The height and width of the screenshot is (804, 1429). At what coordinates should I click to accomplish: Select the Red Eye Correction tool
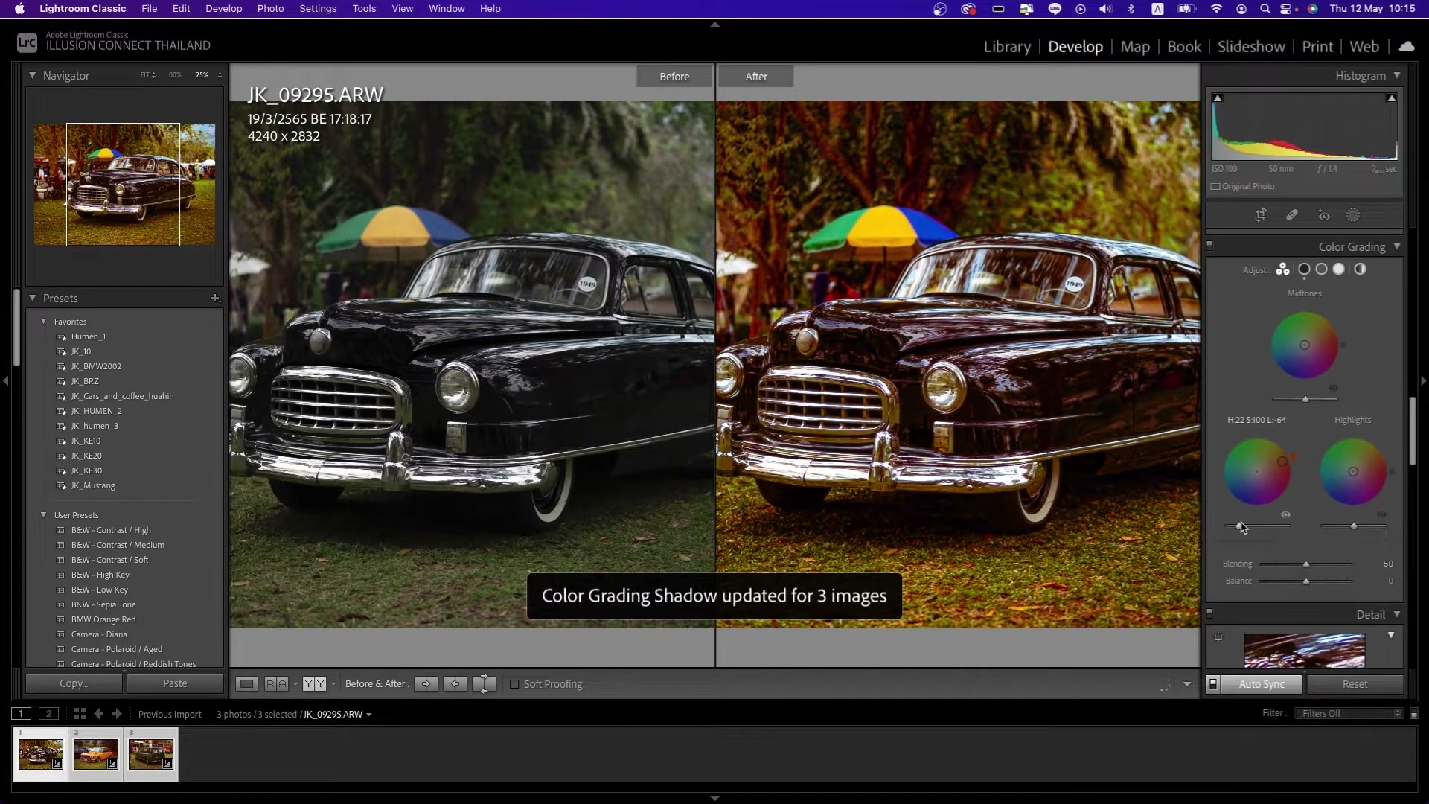1324,215
